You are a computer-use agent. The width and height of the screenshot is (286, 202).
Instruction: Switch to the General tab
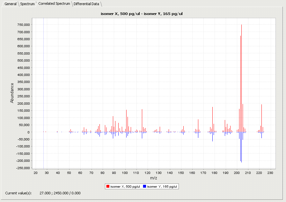point(11,4)
